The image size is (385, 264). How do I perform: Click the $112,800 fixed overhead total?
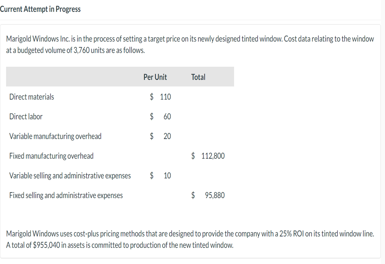tap(208, 156)
